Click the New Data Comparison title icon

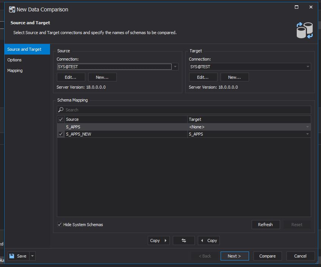12,9
